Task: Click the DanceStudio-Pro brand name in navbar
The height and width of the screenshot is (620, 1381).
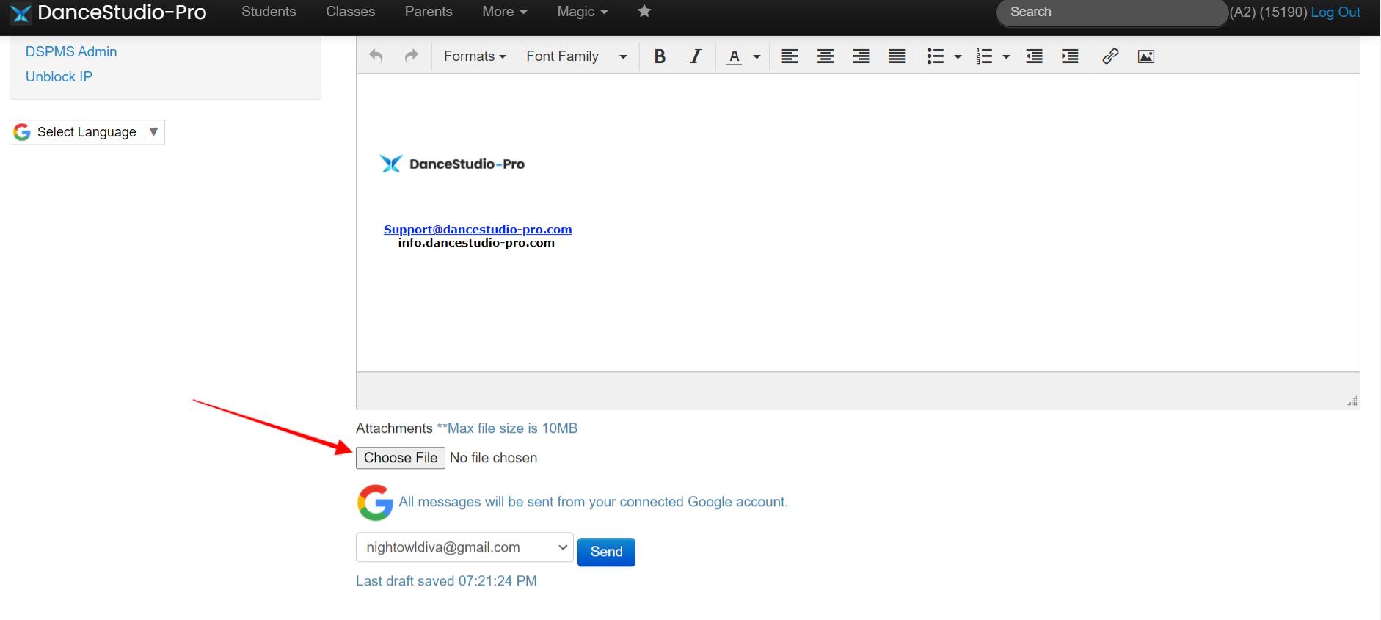Action: (122, 12)
